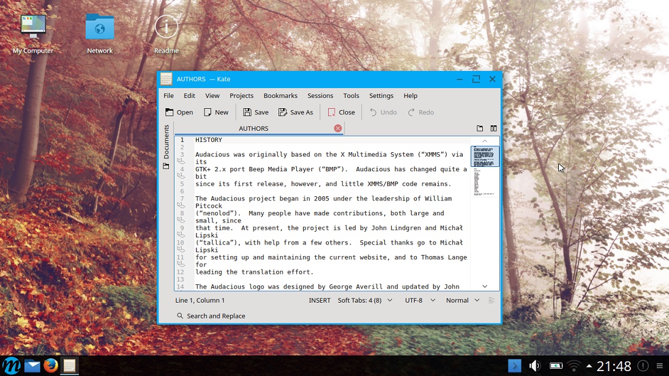Launch Firefox from the taskbar
This screenshot has width=669, height=376.
51,366
